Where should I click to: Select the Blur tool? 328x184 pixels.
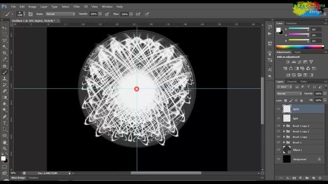click(x=5, y=104)
